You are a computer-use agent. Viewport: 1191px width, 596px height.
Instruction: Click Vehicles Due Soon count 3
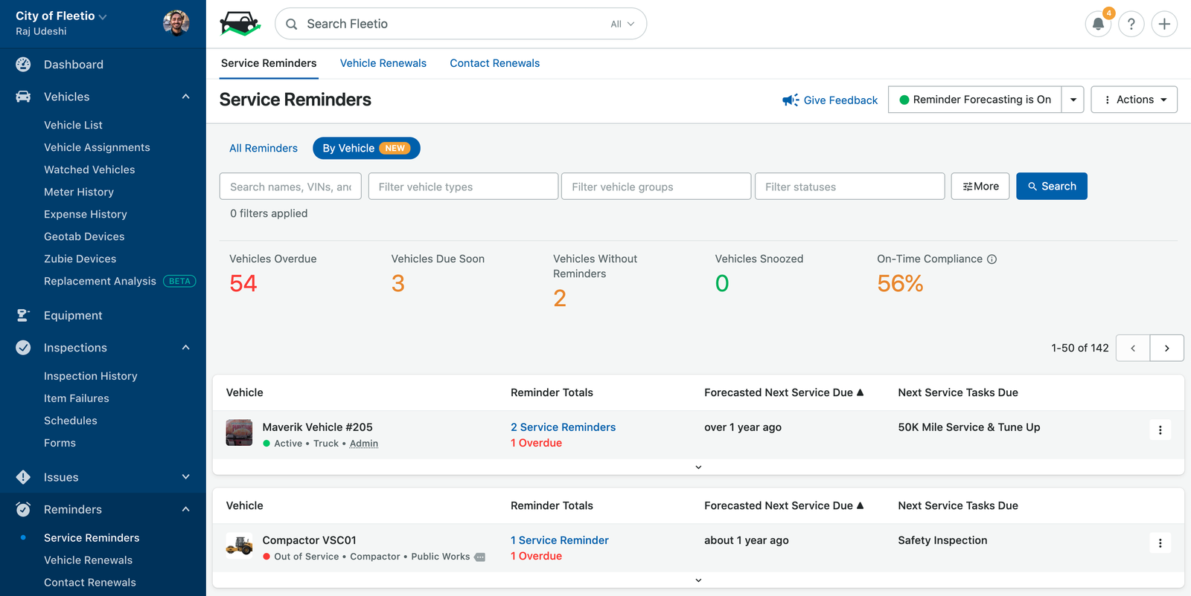pos(398,283)
